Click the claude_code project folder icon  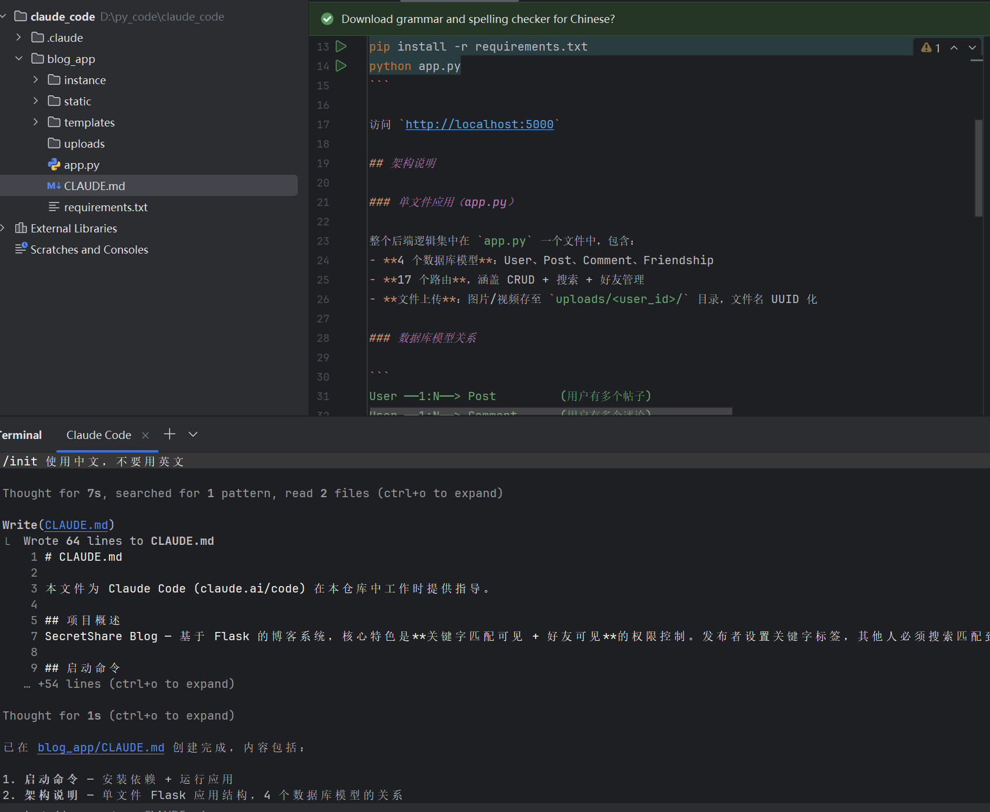tap(21, 16)
